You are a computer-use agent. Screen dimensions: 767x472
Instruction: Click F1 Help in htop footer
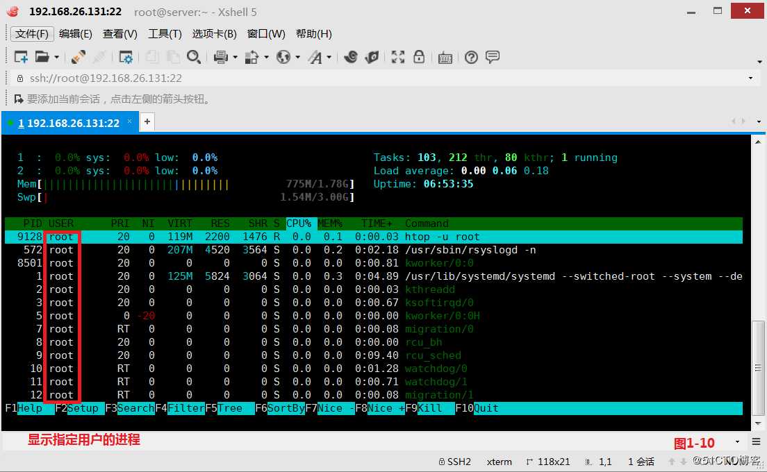tap(30, 408)
